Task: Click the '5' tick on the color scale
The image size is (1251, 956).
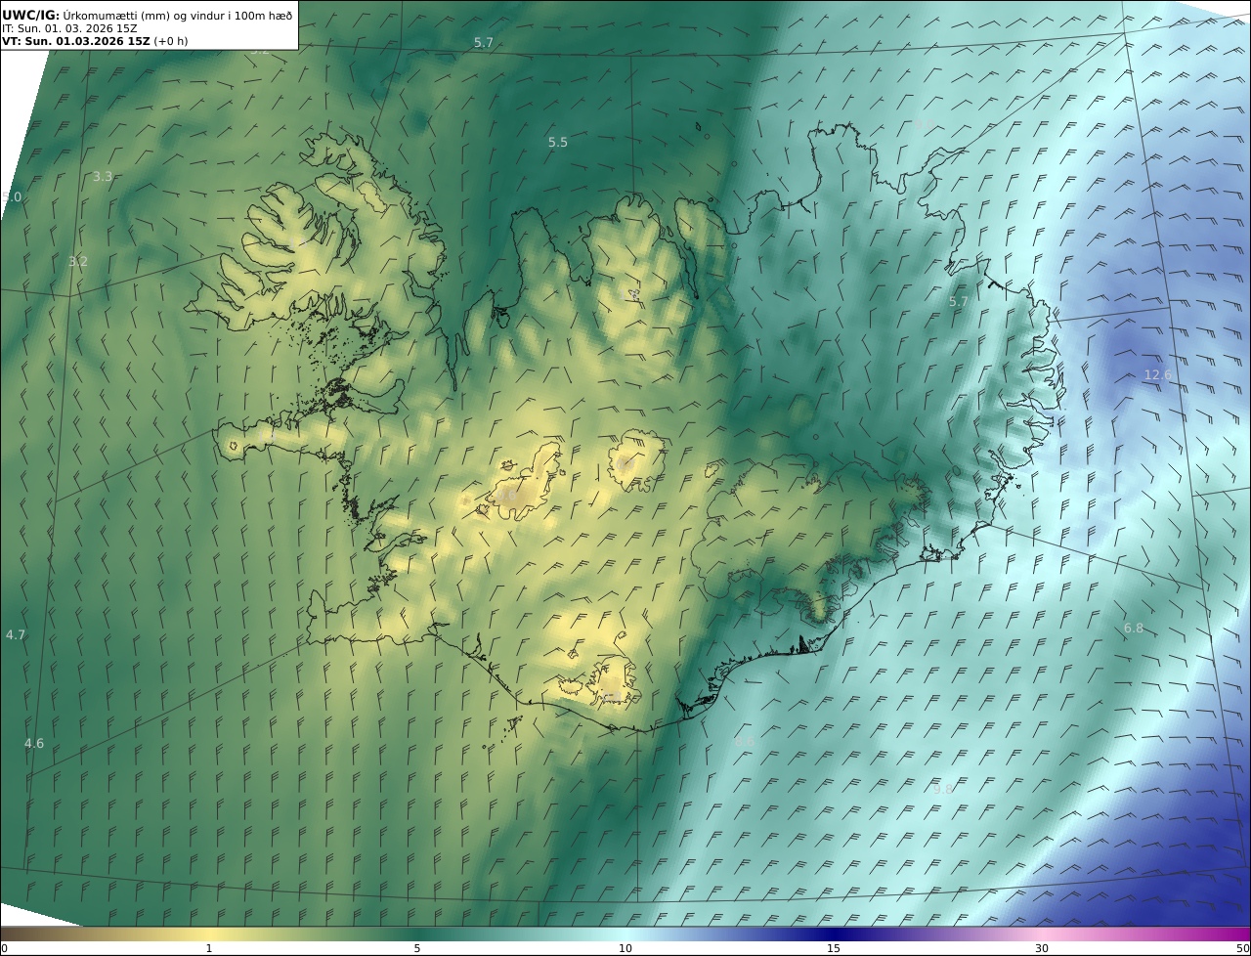Action: click(417, 948)
